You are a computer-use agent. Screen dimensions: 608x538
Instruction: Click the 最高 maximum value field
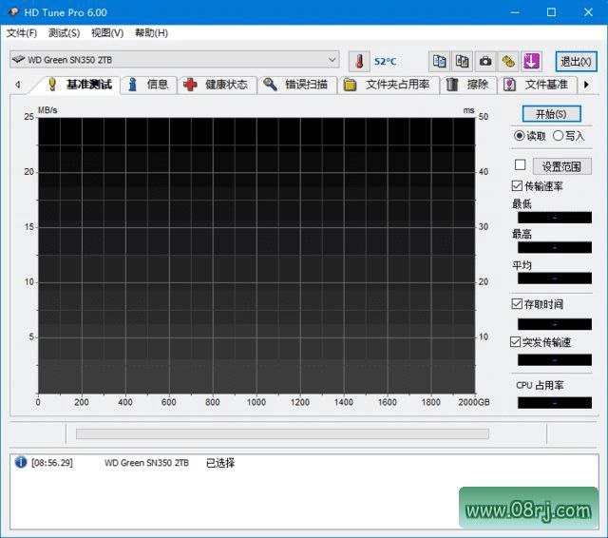coord(555,247)
